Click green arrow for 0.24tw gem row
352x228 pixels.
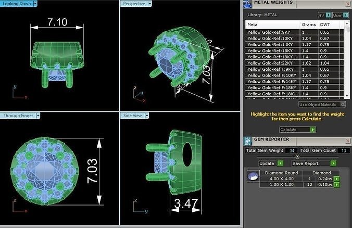click(x=336, y=179)
